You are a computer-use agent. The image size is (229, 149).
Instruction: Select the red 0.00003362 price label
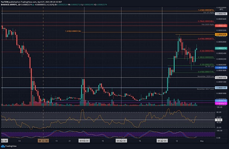point(221,26)
